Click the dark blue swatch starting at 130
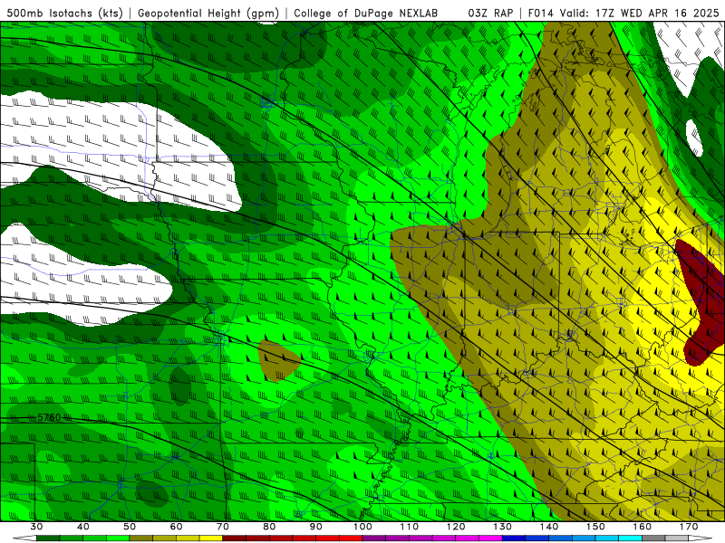 coord(514,538)
